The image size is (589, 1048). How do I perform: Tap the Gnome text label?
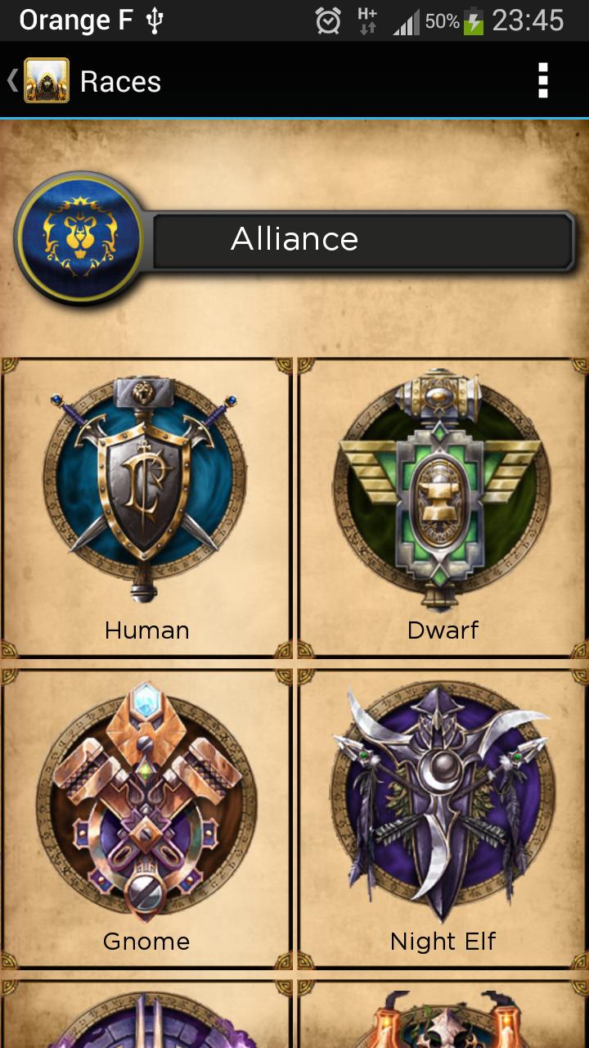(x=146, y=942)
